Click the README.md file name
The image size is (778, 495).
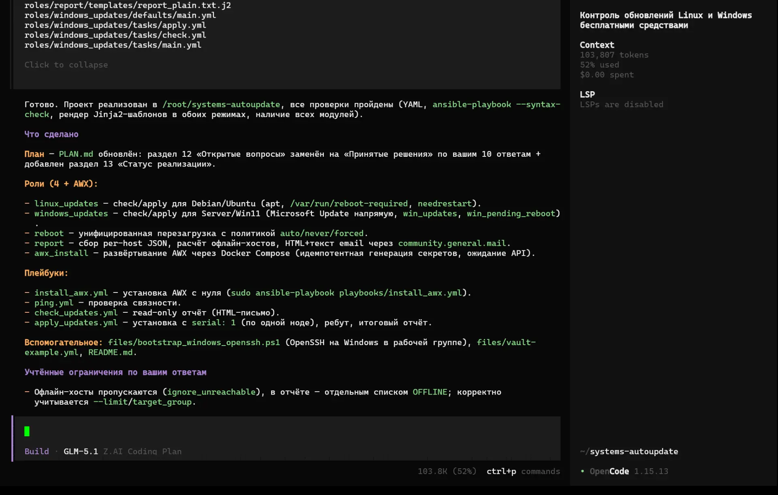pyautogui.click(x=110, y=352)
